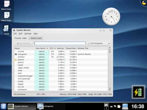Image resolution: width=147 pixels, height=110 pixels.
Task: Select the plasma process row
Action: tap(61, 60)
